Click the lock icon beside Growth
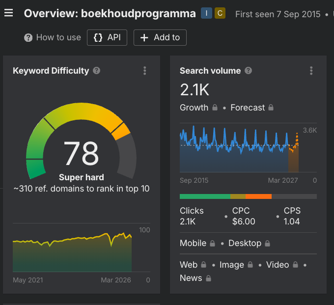This screenshot has height=305, width=334. coord(215,108)
